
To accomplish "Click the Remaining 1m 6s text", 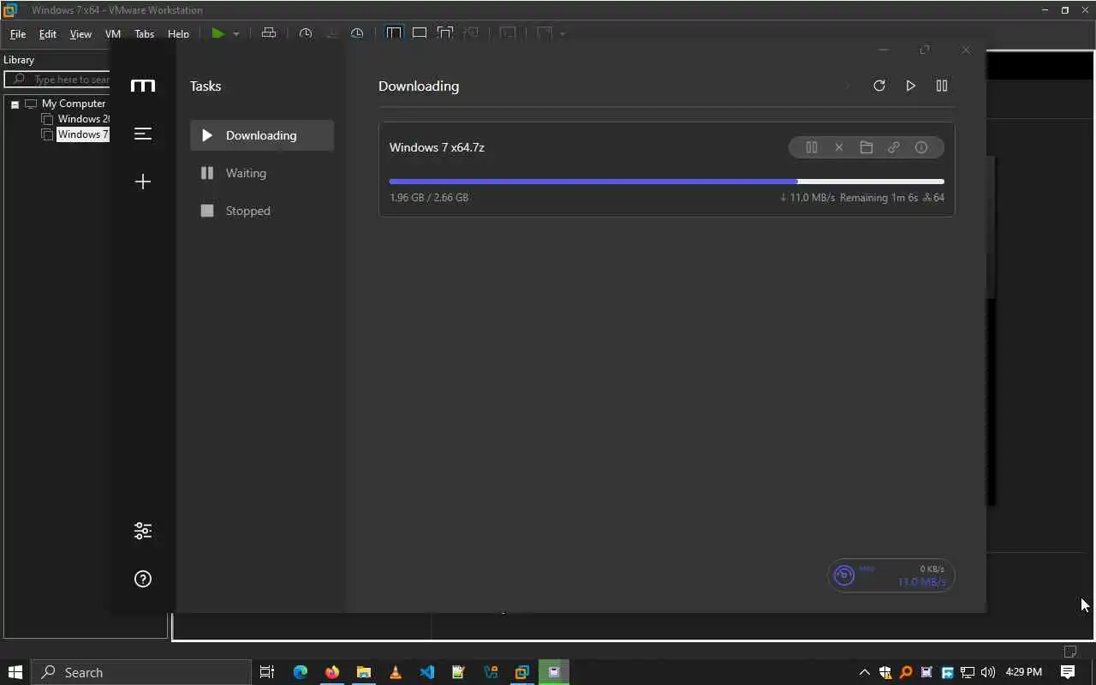I will (x=879, y=197).
